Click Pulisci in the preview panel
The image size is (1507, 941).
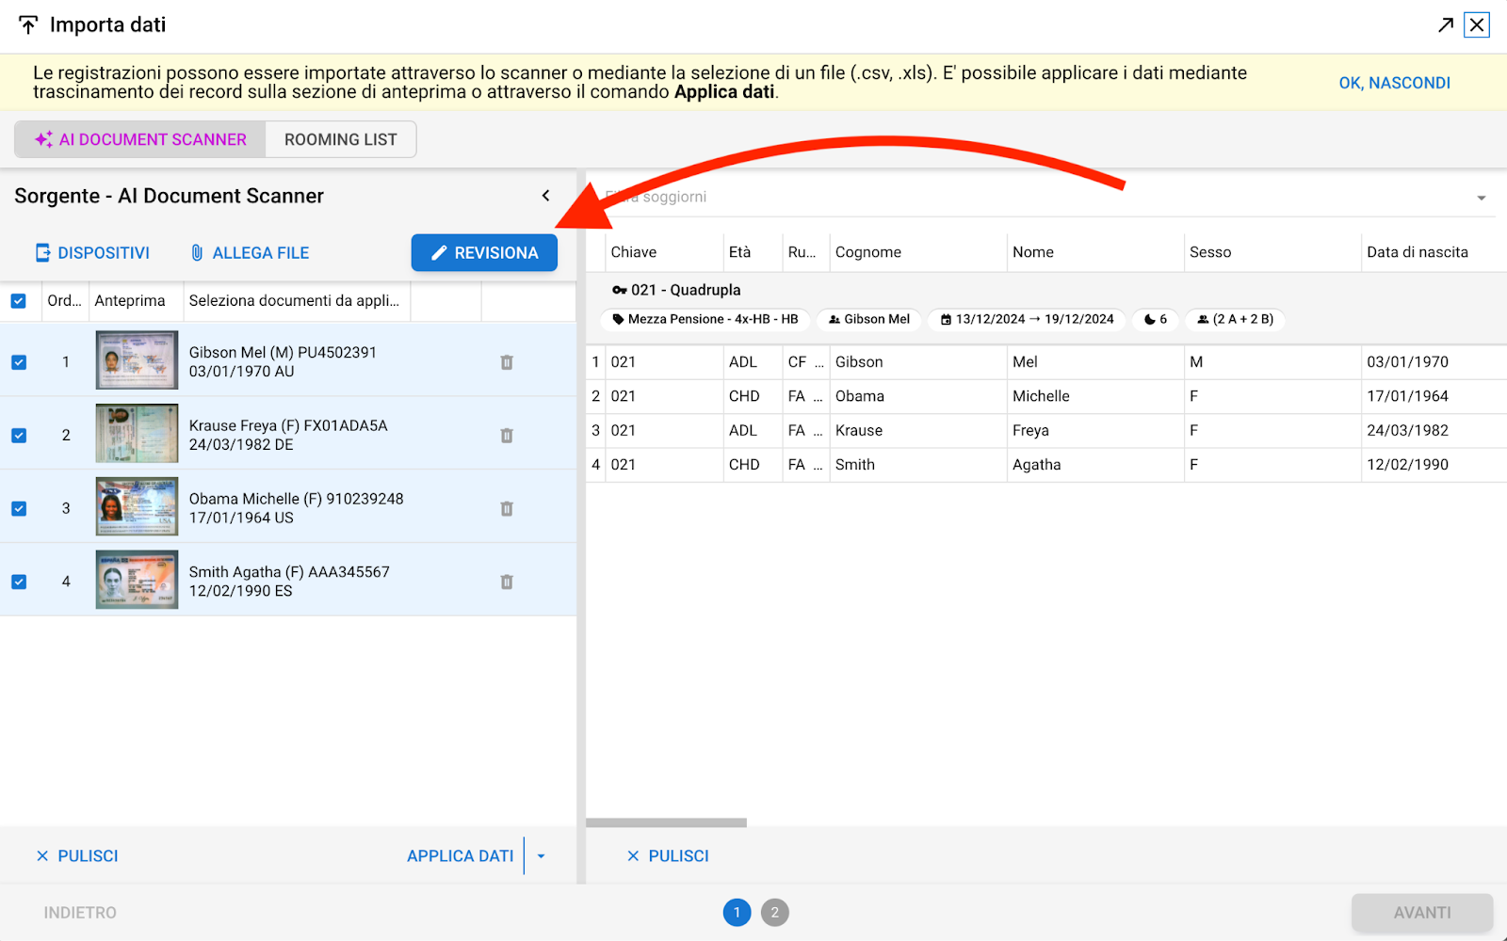tap(668, 856)
